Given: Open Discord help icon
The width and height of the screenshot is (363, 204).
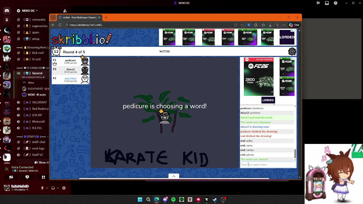Looking at the screenshot, I should (336, 3).
